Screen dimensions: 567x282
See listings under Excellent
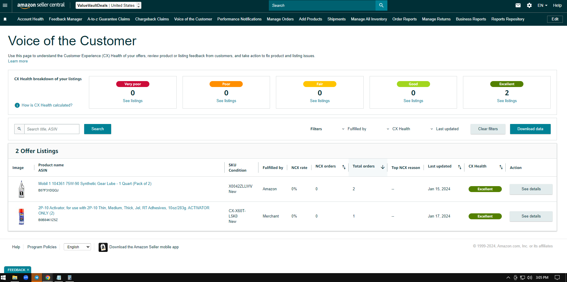(x=507, y=101)
